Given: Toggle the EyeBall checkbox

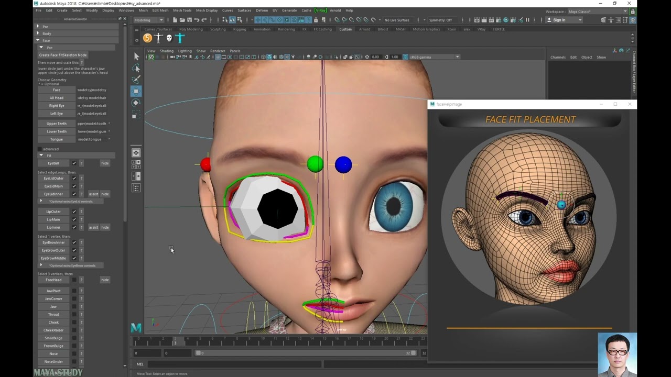Looking at the screenshot, I should 74,163.
